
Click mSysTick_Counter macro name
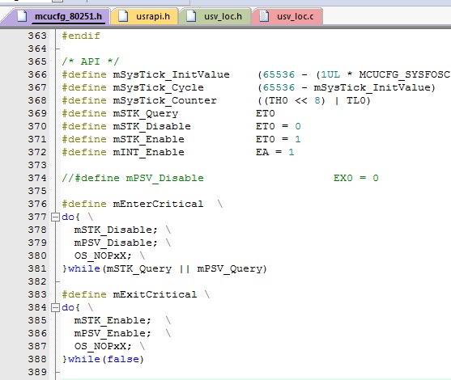click(x=165, y=100)
